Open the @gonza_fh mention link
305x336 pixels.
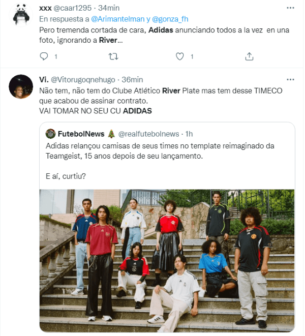pyautogui.click(x=170, y=19)
